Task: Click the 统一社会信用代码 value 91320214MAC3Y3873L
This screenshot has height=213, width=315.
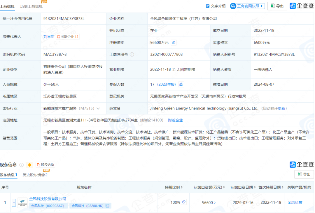Action: click(64, 19)
